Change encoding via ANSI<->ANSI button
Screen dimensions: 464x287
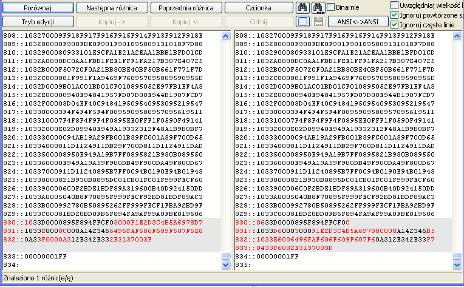tap(358, 22)
